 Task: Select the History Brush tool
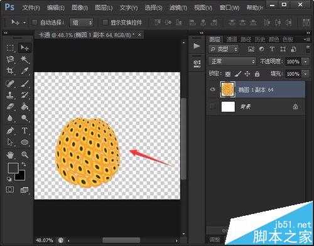pyautogui.click(x=24, y=95)
